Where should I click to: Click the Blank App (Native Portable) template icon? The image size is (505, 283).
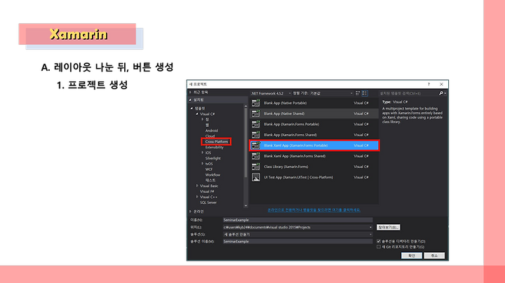256,103
